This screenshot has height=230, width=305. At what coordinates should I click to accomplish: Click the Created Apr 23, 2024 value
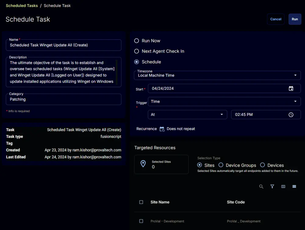point(83,150)
